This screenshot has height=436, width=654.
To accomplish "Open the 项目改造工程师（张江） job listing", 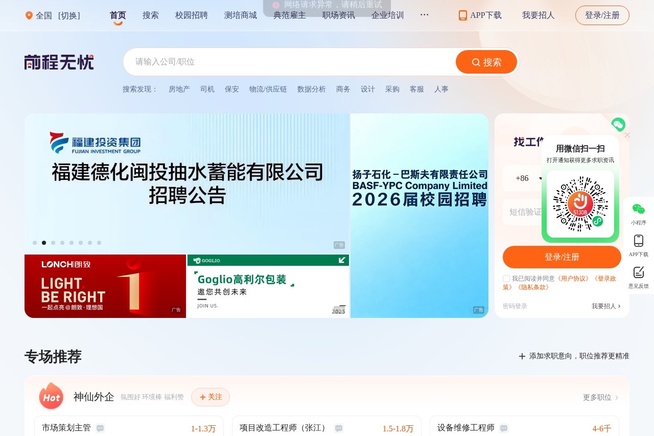I will pos(285,428).
